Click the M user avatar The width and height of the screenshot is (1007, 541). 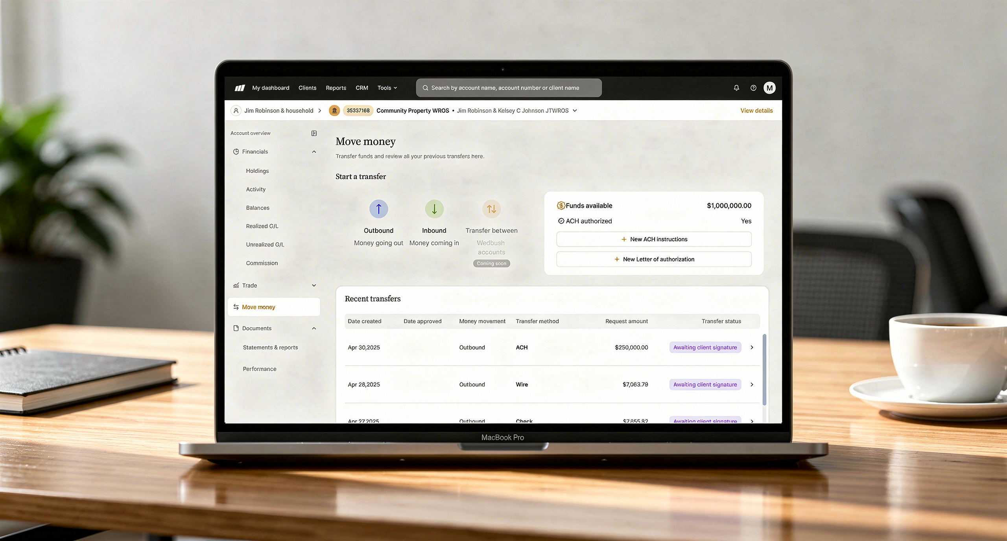click(769, 88)
